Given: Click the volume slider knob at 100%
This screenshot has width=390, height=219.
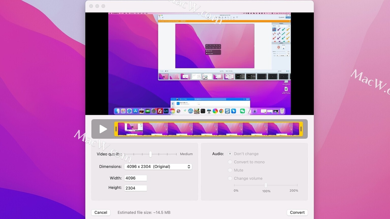Looking at the screenshot, I should click(x=266, y=185).
